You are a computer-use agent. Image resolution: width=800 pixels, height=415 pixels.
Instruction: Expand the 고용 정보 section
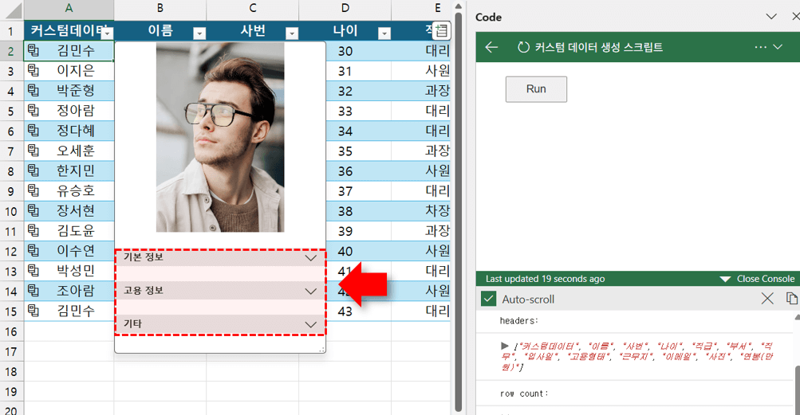[311, 292]
